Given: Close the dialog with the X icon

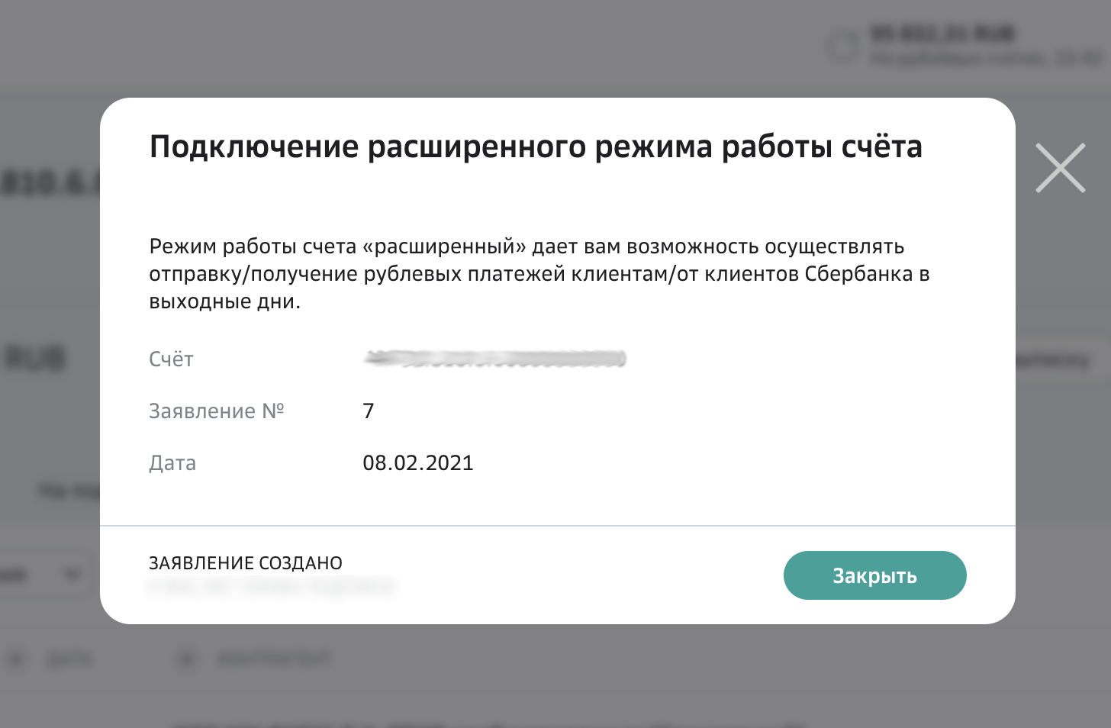Looking at the screenshot, I should point(1060,168).
